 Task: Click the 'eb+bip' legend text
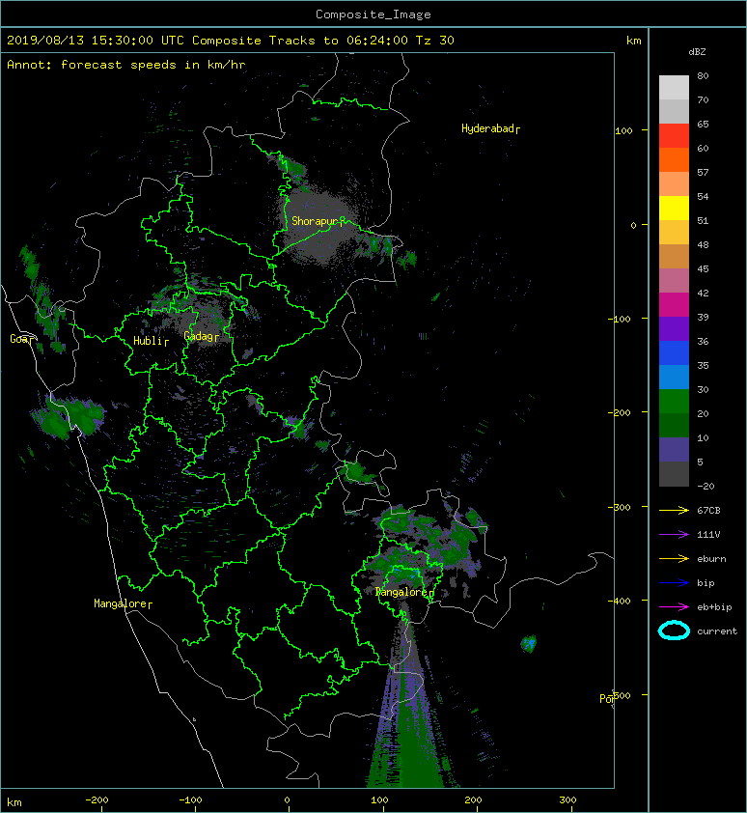coord(714,607)
